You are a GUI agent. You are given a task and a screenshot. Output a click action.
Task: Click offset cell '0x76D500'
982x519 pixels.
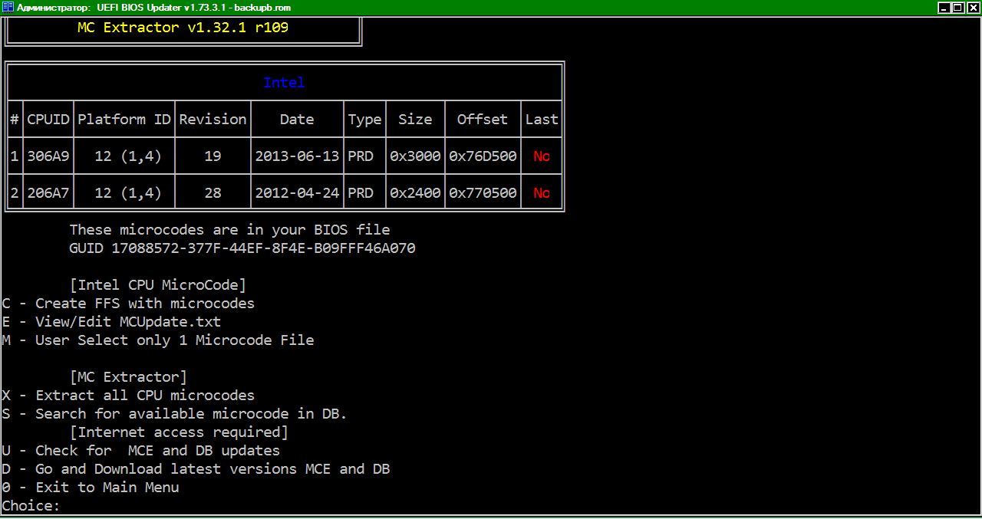pyautogui.click(x=483, y=156)
